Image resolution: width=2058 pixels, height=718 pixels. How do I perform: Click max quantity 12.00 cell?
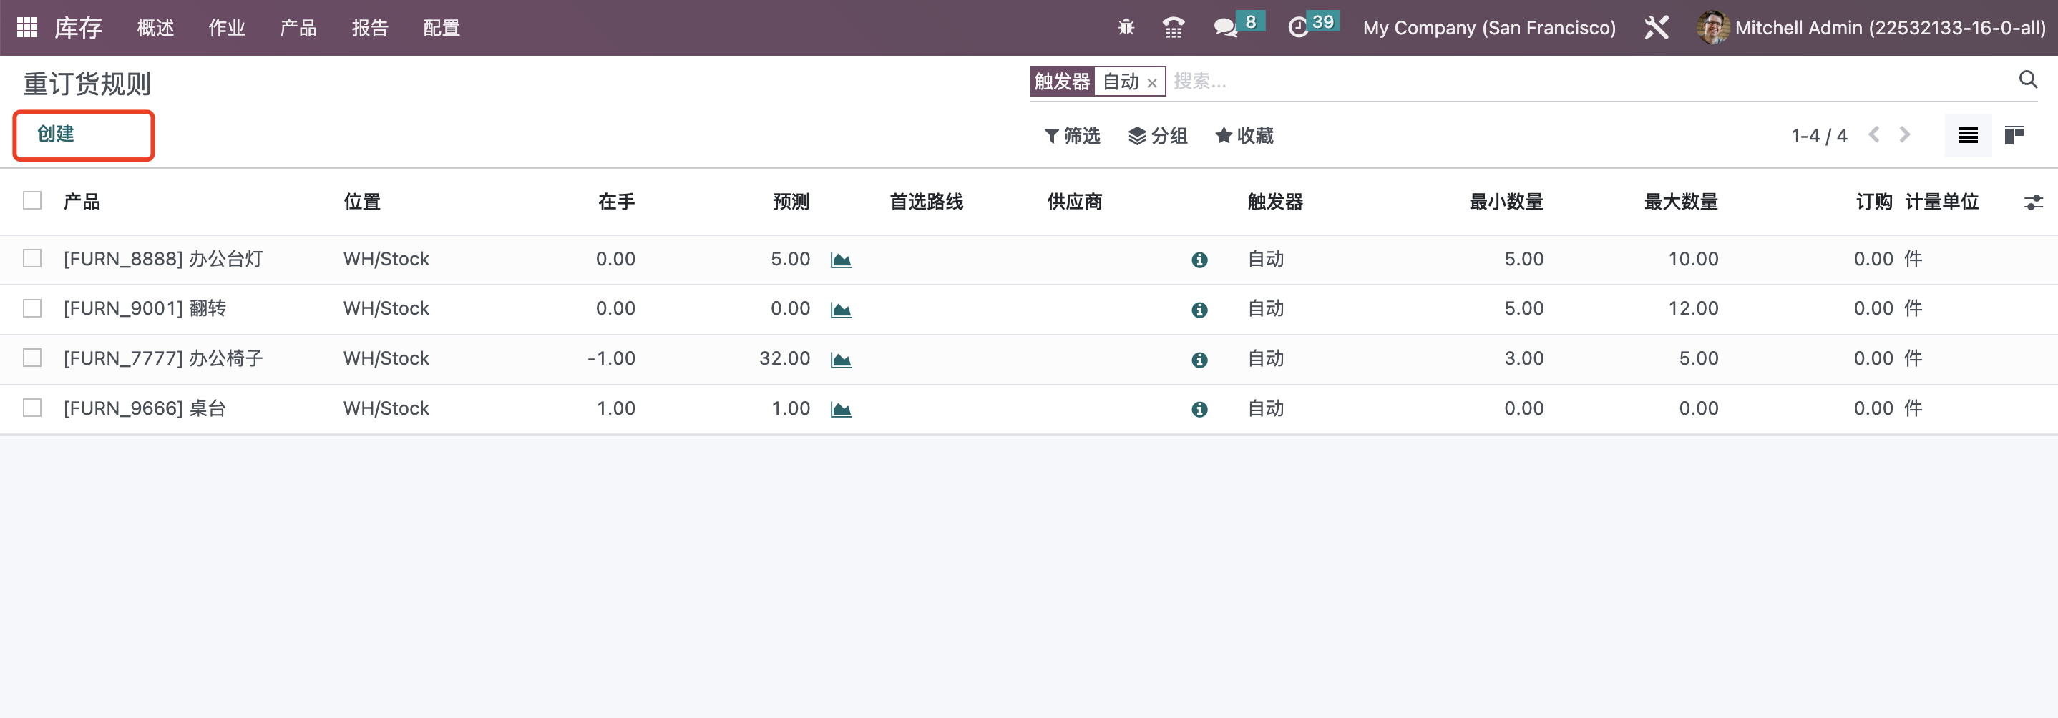(x=1693, y=308)
